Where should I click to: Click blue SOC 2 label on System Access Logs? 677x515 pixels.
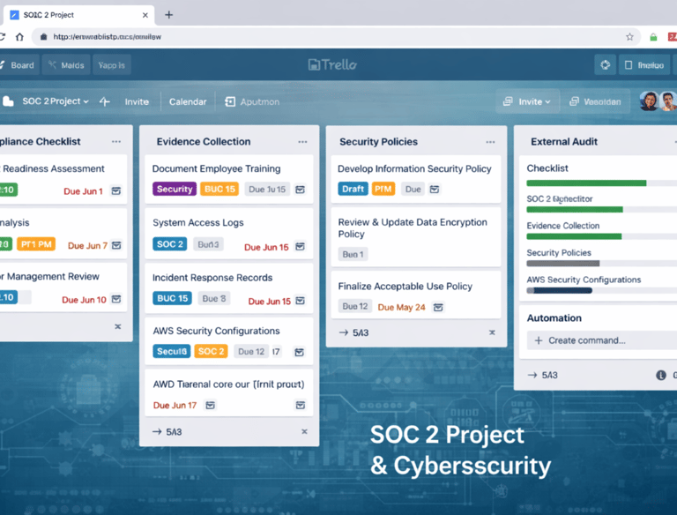click(x=169, y=244)
